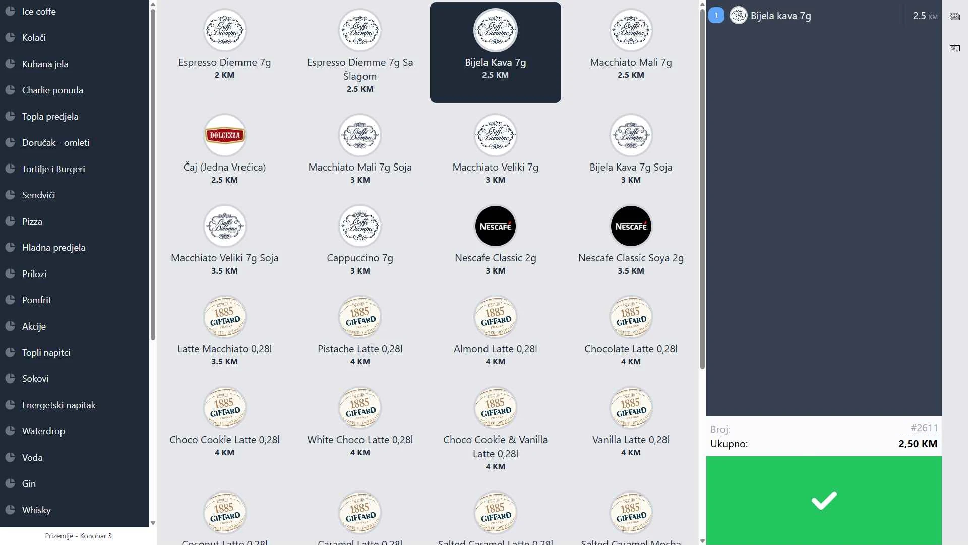Switch to the Pizza category
This screenshot has height=545, width=968.
[32, 222]
